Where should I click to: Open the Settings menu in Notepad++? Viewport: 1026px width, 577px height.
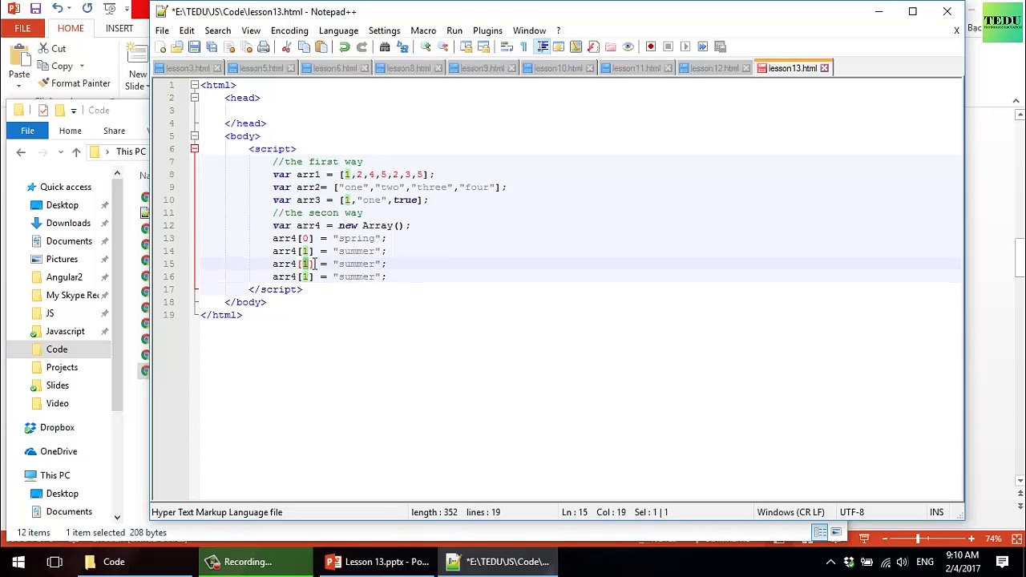[x=384, y=30]
